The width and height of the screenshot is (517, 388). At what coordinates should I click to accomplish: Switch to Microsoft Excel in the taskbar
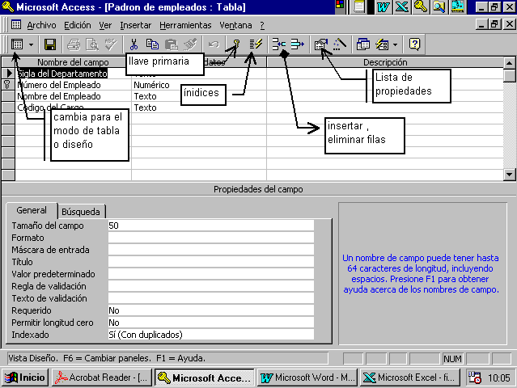click(x=410, y=377)
